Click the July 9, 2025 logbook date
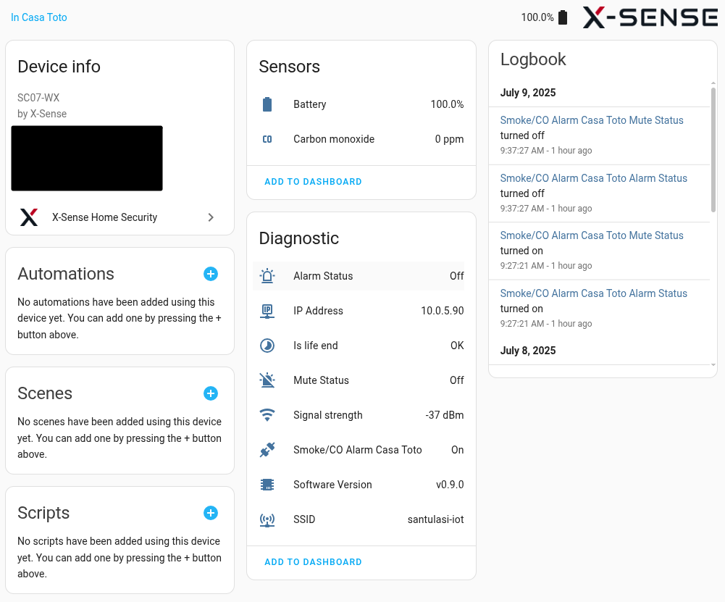The width and height of the screenshot is (725, 602). tap(528, 93)
